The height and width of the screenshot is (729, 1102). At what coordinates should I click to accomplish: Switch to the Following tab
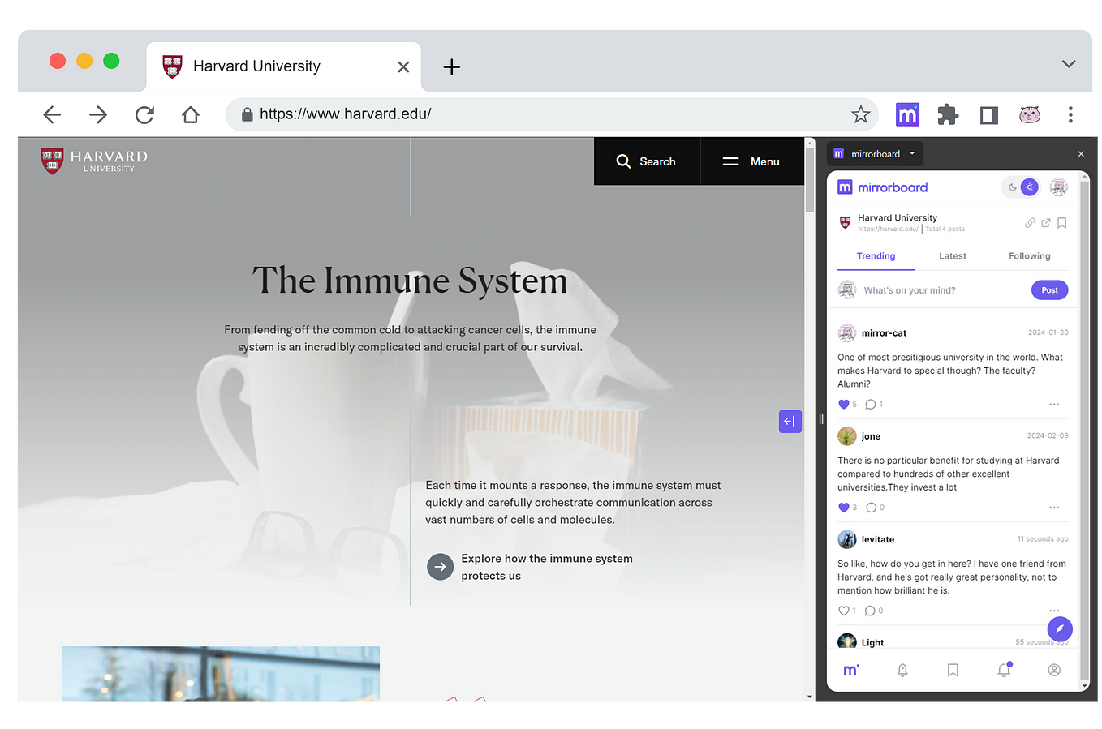(1030, 256)
